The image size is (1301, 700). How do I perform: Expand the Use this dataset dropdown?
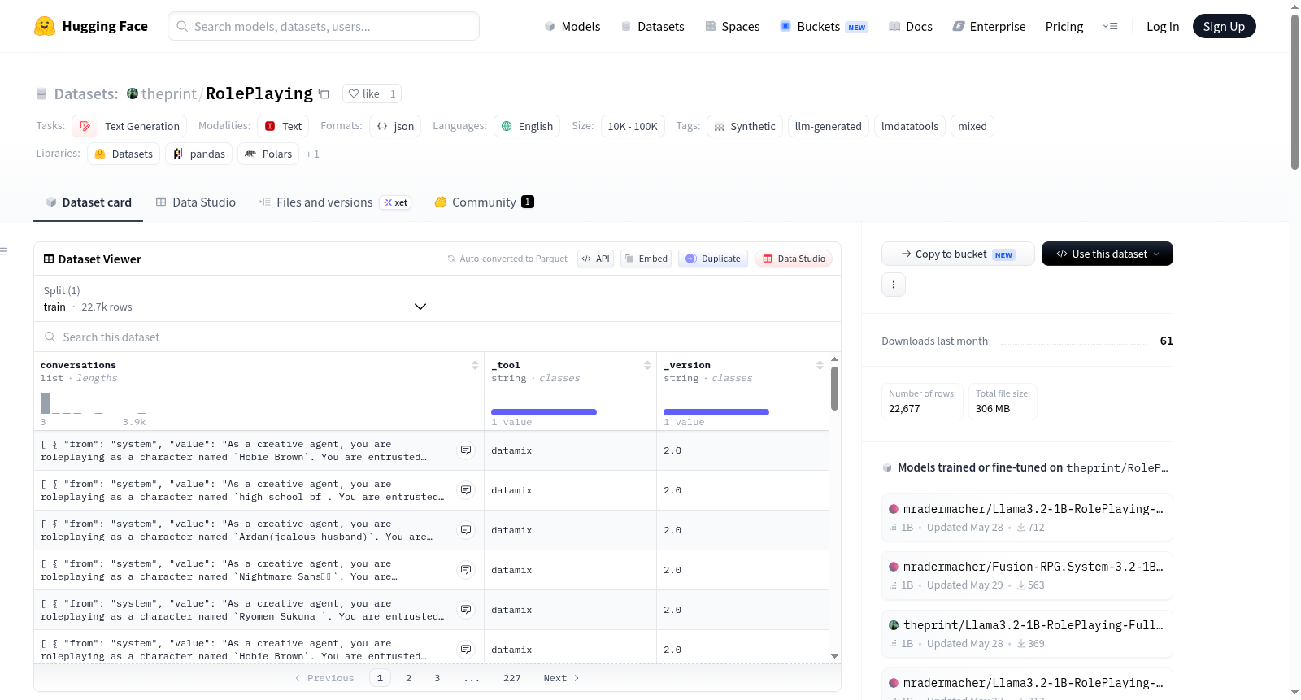pos(1107,254)
